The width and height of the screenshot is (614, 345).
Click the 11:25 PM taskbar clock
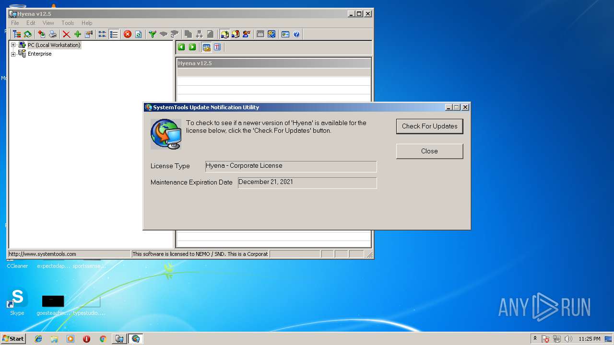point(589,339)
